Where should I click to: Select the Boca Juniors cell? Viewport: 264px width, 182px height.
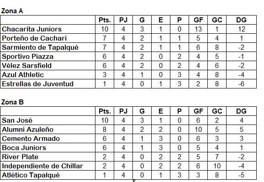coord(48,148)
